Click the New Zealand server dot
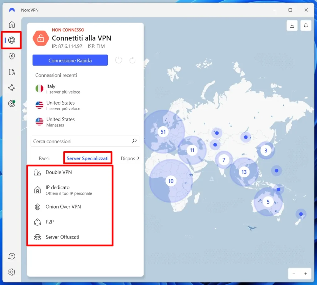 pos(301,214)
